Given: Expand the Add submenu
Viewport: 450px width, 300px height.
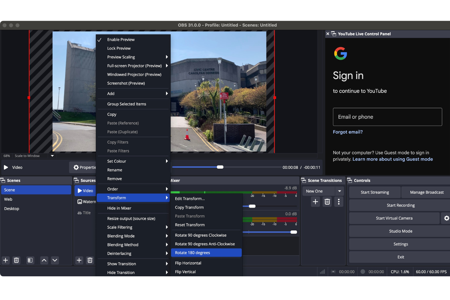Looking at the screenshot, I should tap(133, 94).
